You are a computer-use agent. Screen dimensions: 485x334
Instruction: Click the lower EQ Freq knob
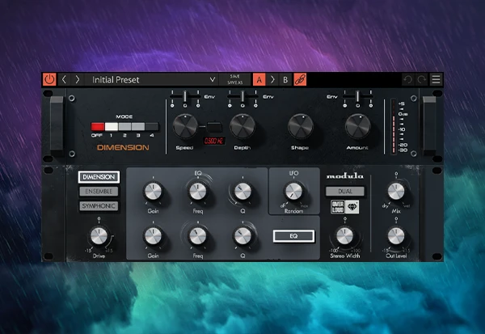tap(198, 236)
